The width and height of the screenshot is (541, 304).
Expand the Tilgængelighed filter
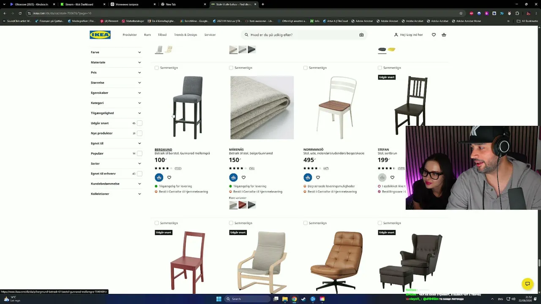(116, 113)
